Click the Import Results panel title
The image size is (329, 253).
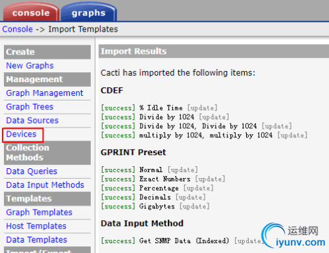[134, 51]
